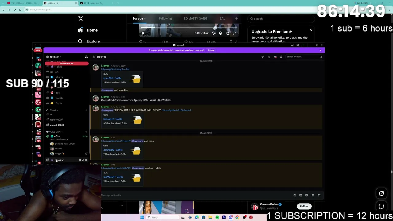
Task: Mute the X video with speaker icon
Action: pos(214,33)
